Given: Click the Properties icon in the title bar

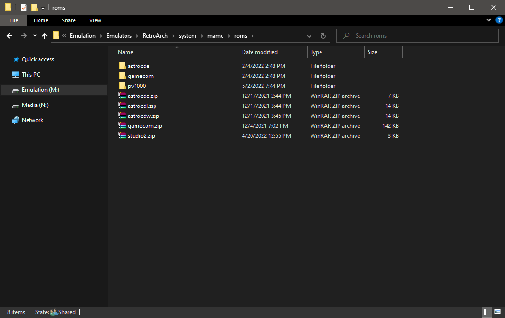Looking at the screenshot, I should coord(24,8).
